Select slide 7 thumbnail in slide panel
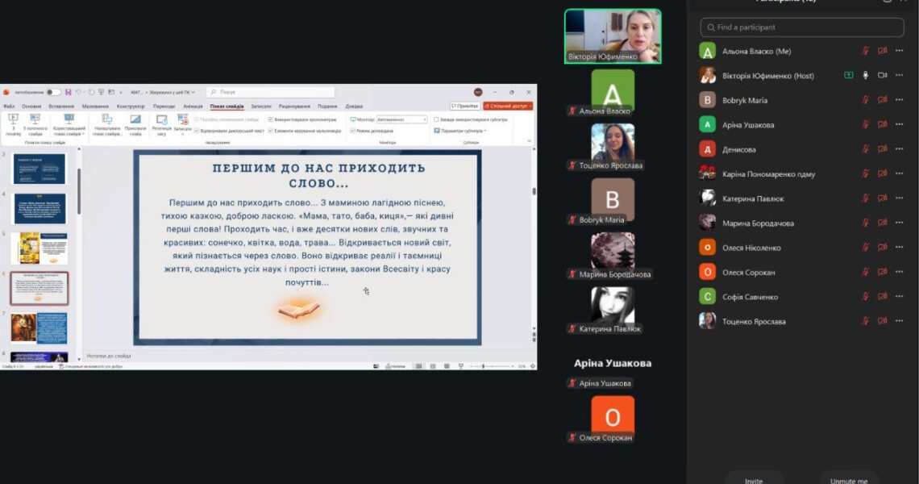Screen dimensions: 919x484 click(x=40, y=328)
